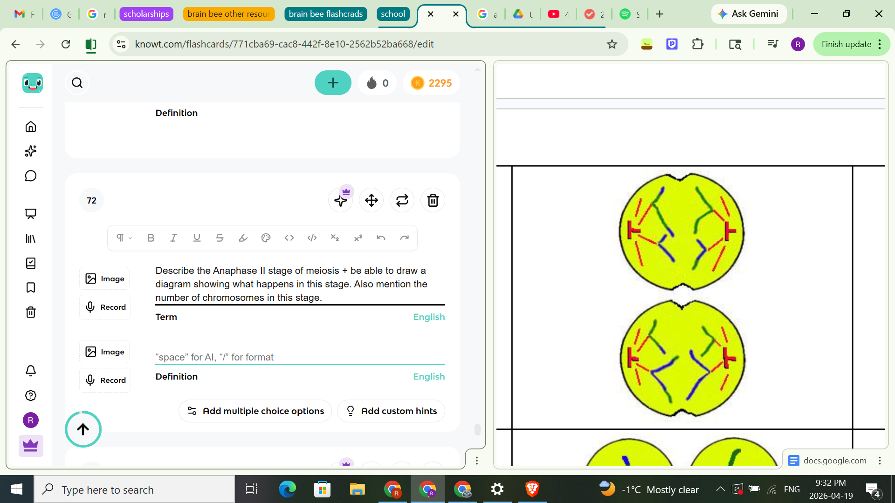Apply strikethrough formatting
895x503 pixels.
220,238
